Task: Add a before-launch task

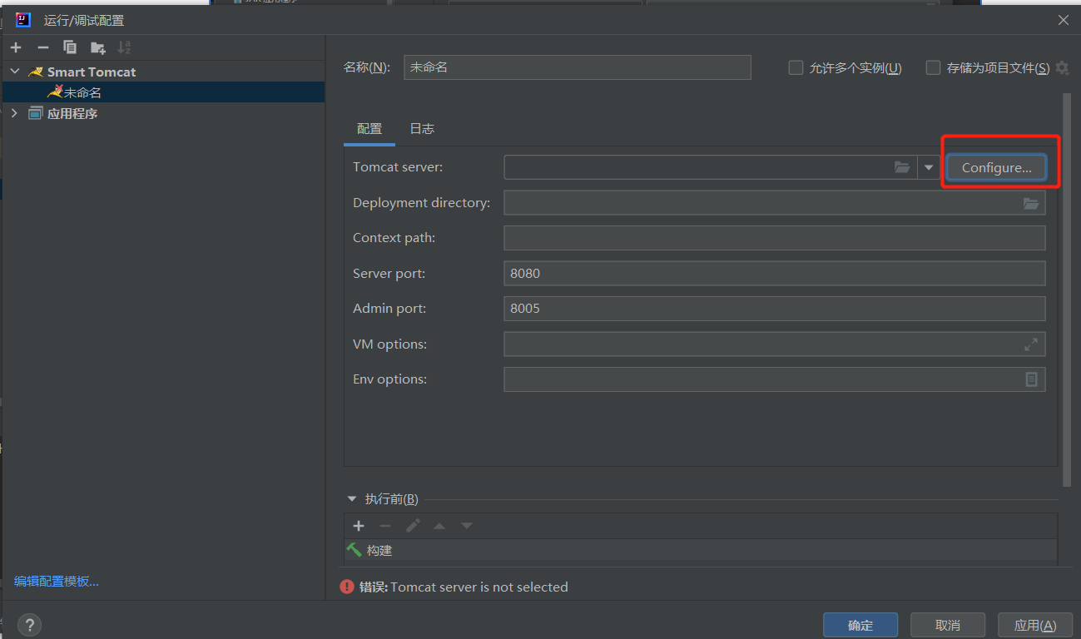Action: 359,526
